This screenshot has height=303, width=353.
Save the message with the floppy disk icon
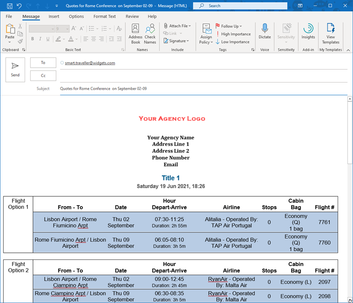point(8,6)
